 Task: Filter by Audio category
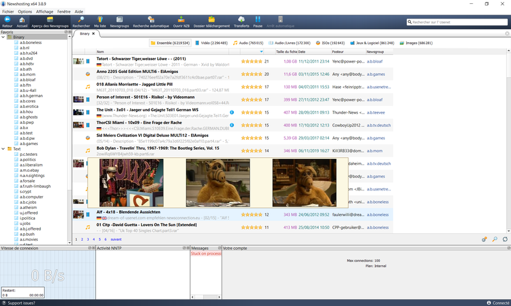pos(248,43)
